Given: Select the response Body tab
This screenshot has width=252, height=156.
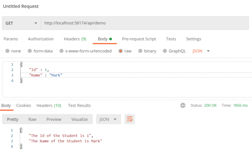Looking at the screenshot, I should point(6,105).
